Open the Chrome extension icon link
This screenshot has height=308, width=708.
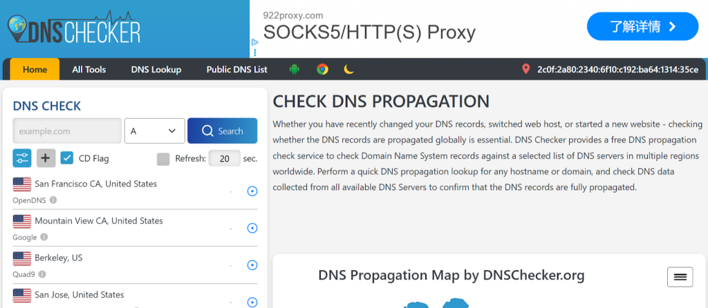(322, 70)
